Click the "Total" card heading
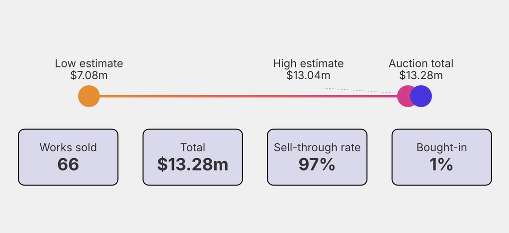The height and width of the screenshot is (233, 509). pos(193,147)
